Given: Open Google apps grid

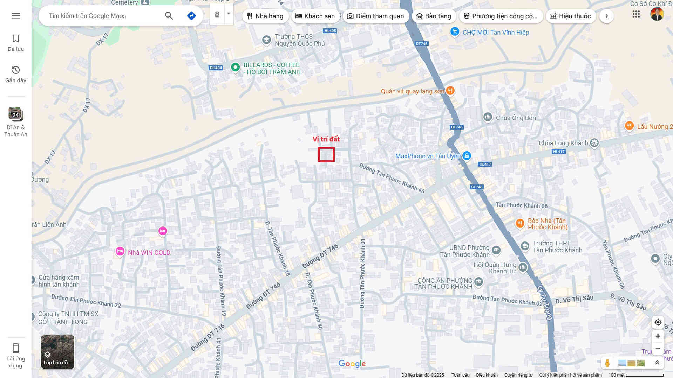Looking at the screenshot, I should coord(636,14).
